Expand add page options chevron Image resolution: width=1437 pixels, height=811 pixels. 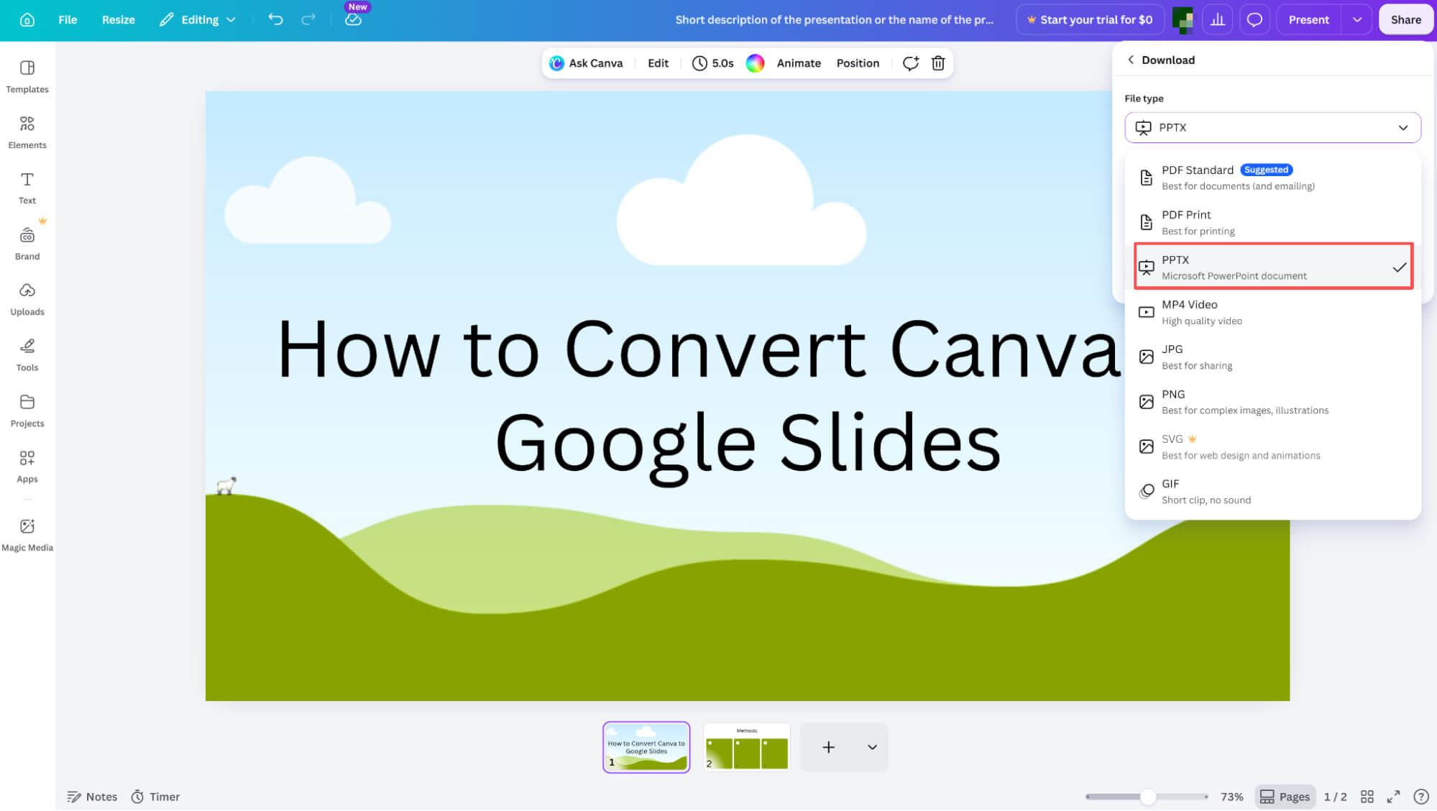[872, 747]
